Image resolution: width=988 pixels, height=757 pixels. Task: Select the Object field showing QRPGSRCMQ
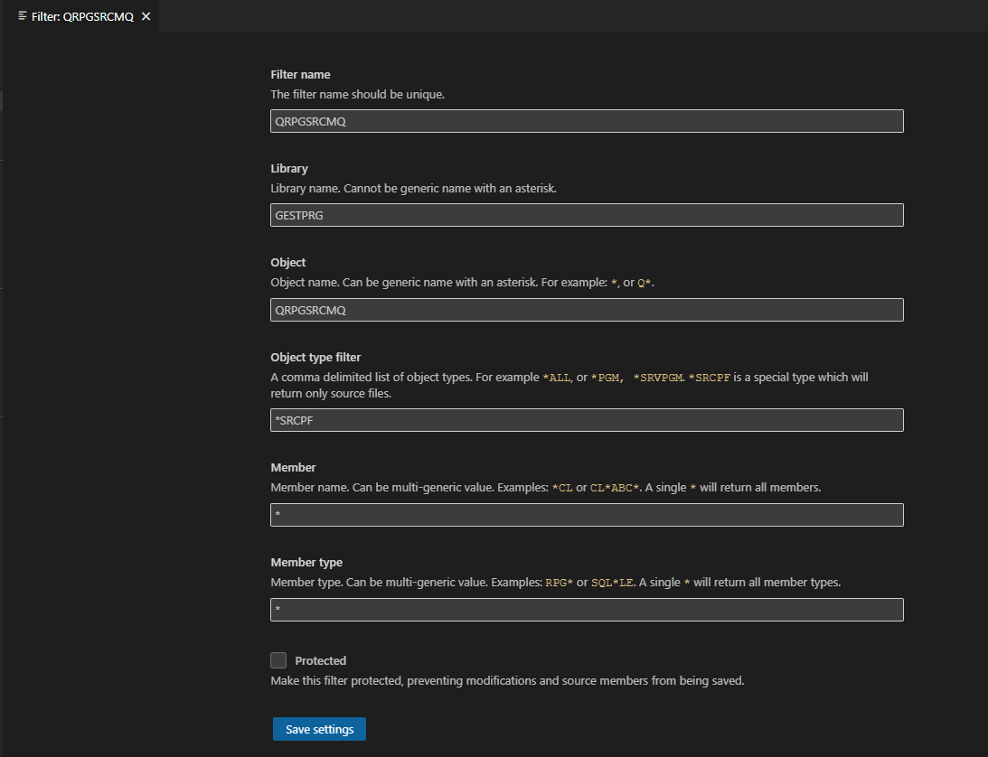[586, 309]
